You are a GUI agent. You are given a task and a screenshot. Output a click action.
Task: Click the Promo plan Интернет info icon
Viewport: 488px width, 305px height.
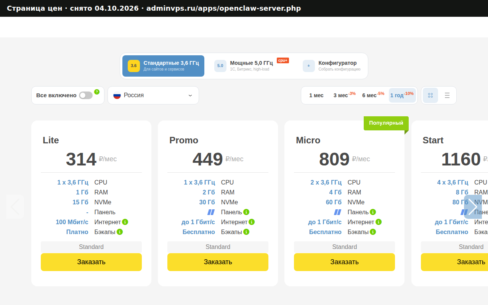(252, 222)
